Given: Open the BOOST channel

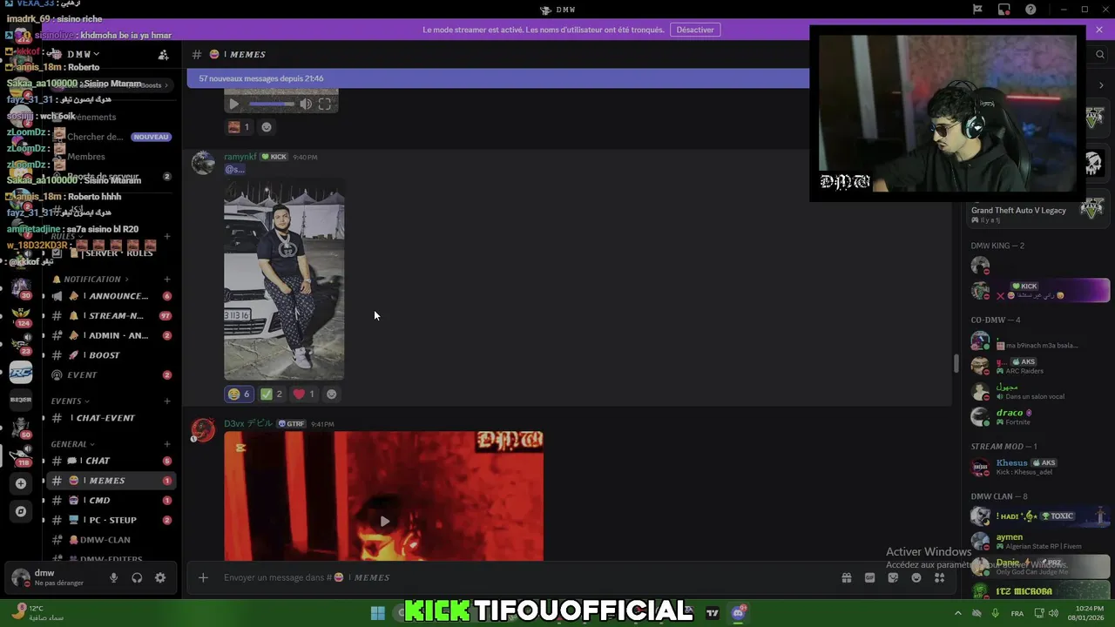Looking at the screenshot, I should coord(111,355).
